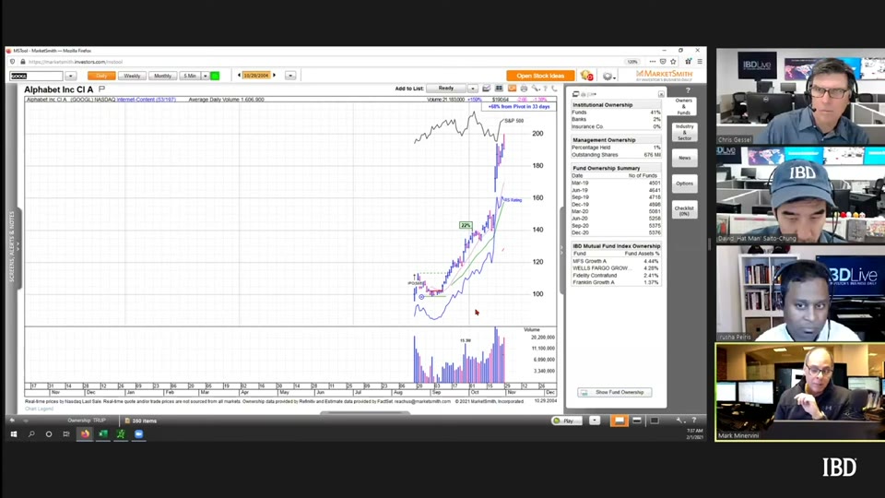Switch chart to Daily period
Viewport: 885px width, 498px height.
[101, 76]
